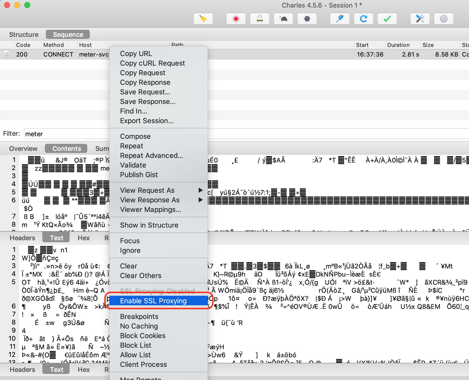Click the SSL proxying lock icon
469x380 pixels.
pyautogui.click(x=260, y=19)
